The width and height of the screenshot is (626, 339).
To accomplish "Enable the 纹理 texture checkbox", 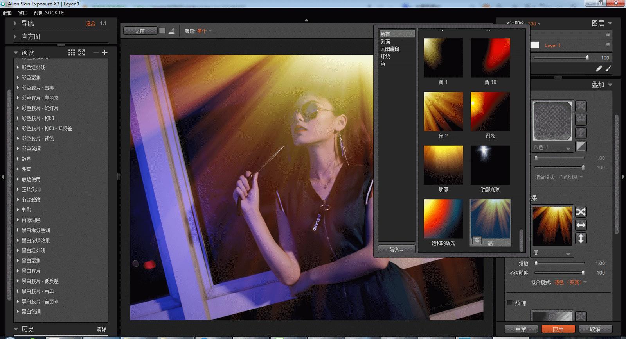I will tap(510, 303).
